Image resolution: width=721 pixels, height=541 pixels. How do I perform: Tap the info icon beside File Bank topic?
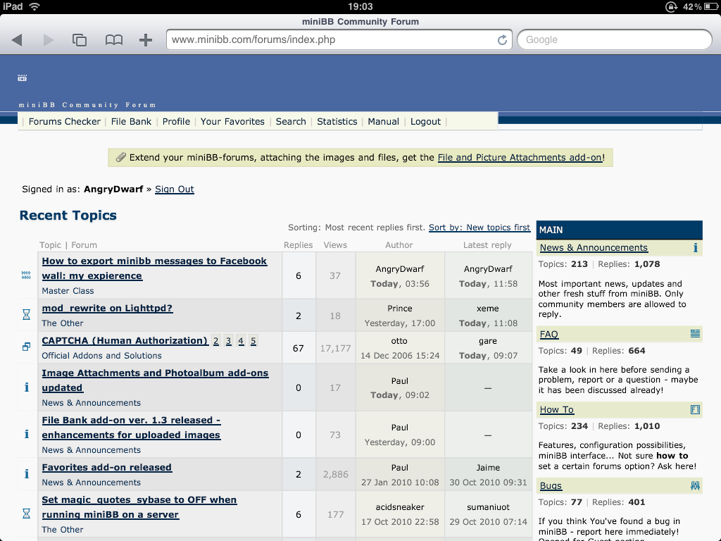(26, 434)
